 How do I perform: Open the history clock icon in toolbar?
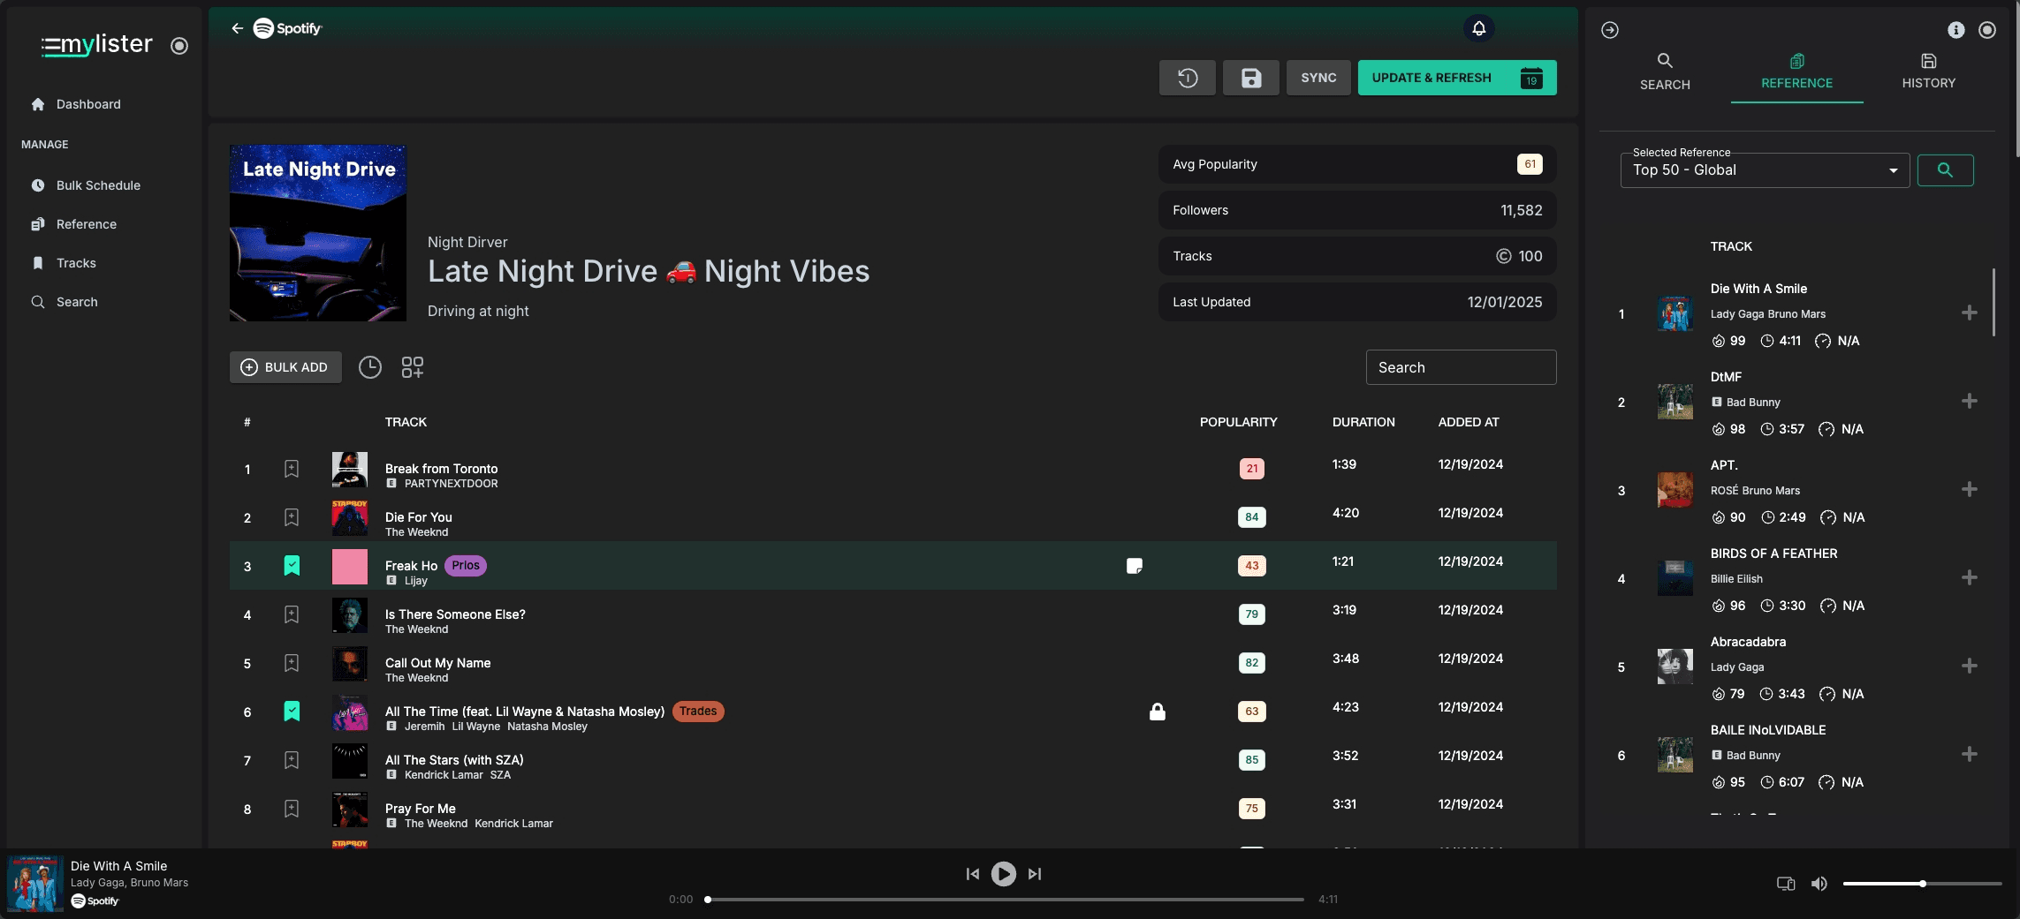[1187, 78]
